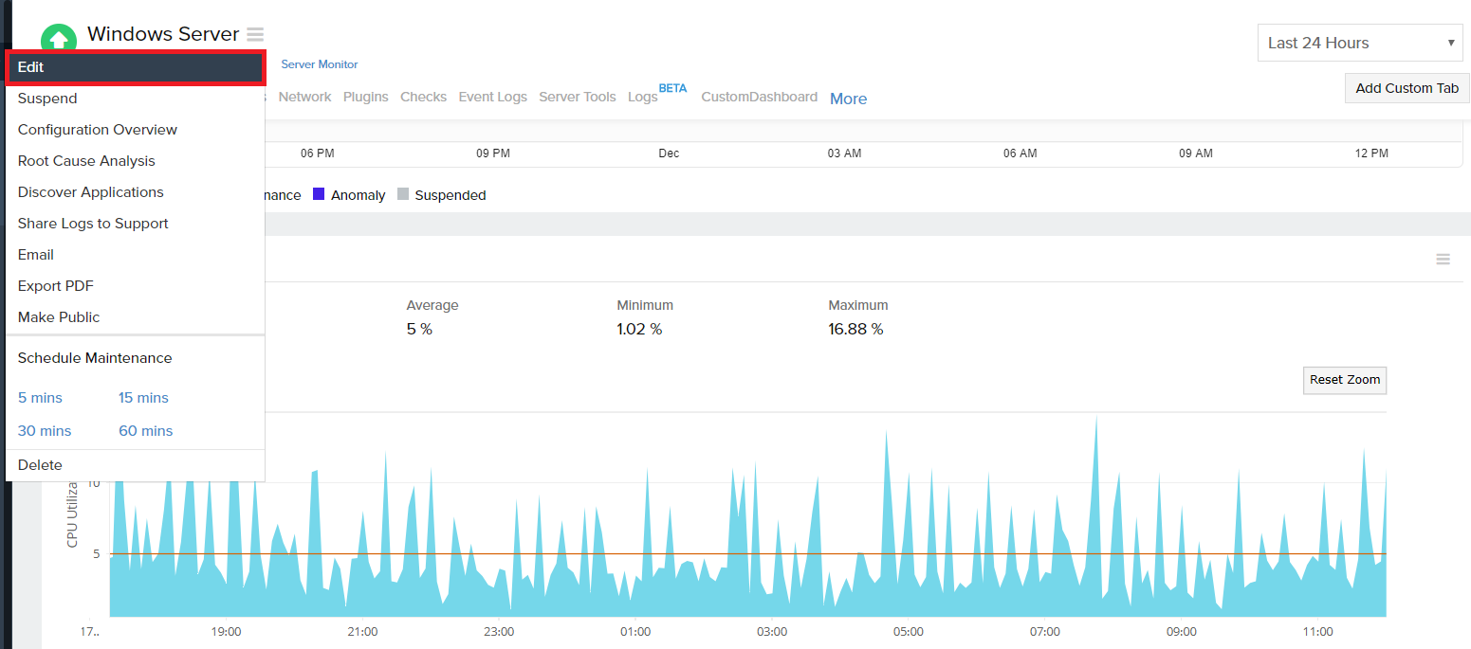Click the blue Anomaly legend swatch
The width and height of the screenshot is (1471, 649).
[319, 194]
